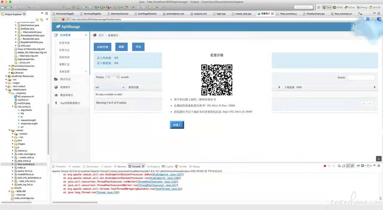
Task: Collapse the assets folder in Project Explorer
Action: (10, 130)
